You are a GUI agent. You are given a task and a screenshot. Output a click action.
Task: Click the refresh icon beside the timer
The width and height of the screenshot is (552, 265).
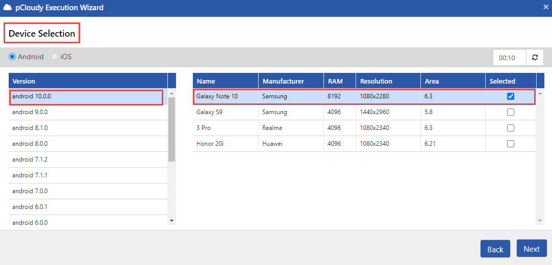click(x=535, y=58)
